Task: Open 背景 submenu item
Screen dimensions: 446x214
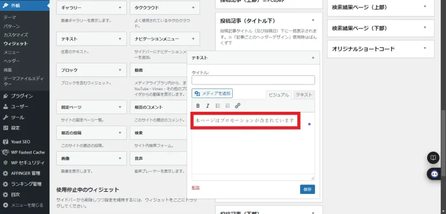Action: (x=7, y=70)
